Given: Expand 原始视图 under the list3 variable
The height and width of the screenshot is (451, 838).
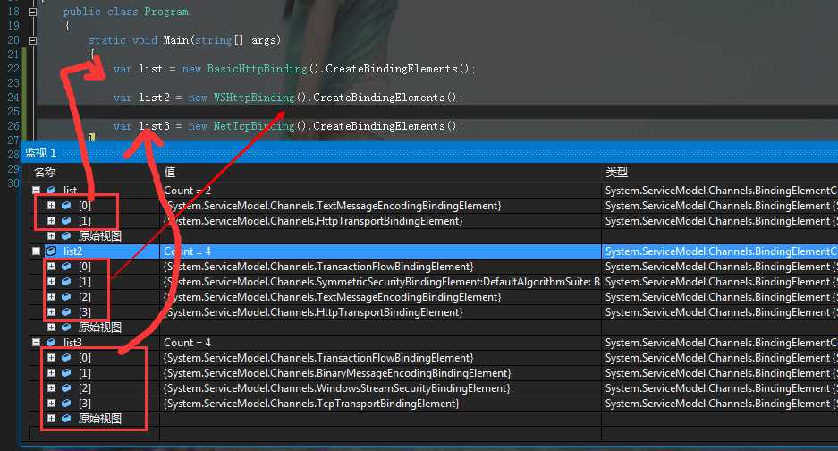Looking at the screenshot, I should pyautogui.click(x=51, y=419).
